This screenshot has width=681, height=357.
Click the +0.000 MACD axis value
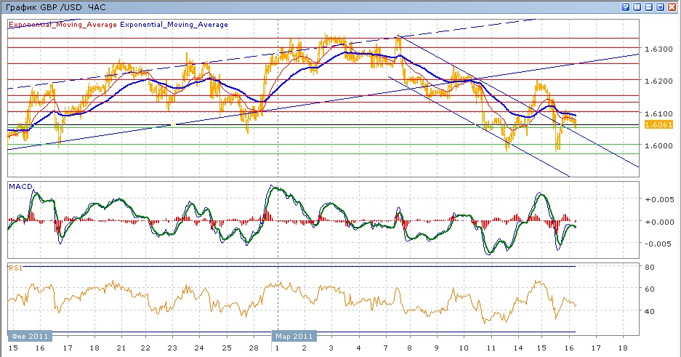point(659,222)
